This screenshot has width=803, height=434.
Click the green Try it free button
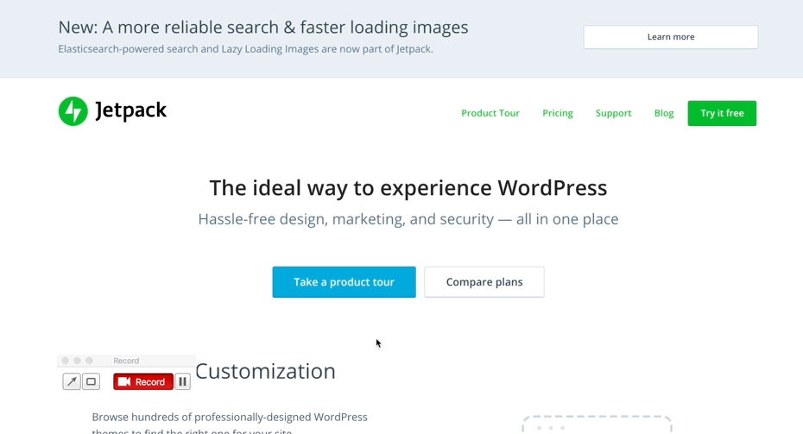[x=722, y=113]
